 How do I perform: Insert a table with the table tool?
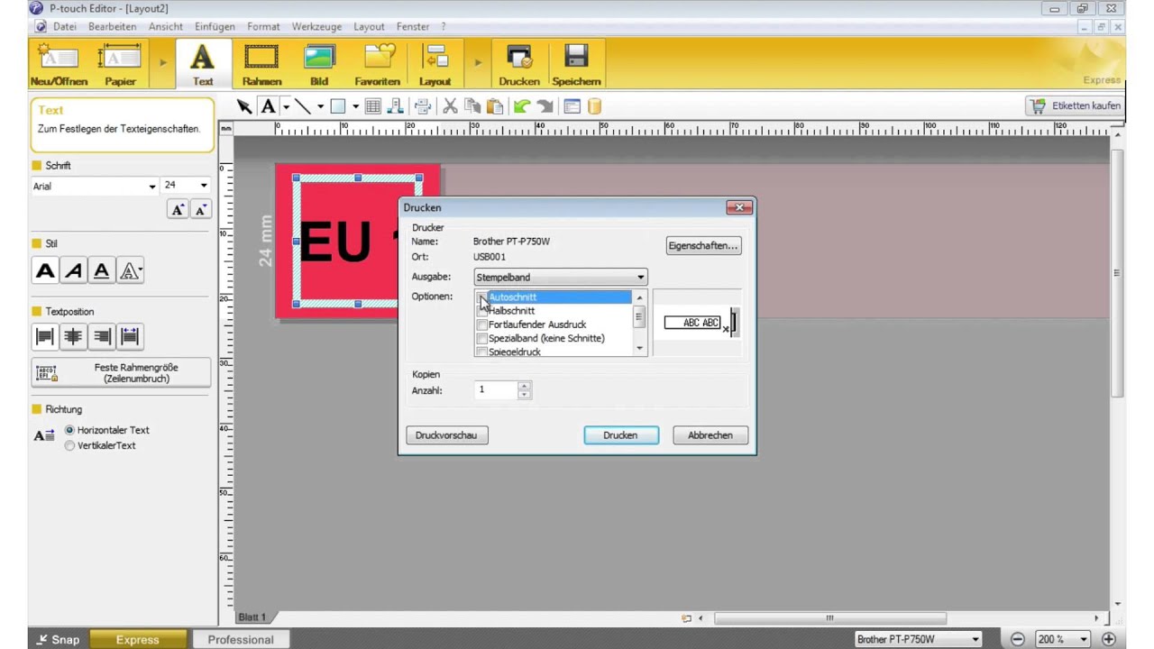pos(372,106)
